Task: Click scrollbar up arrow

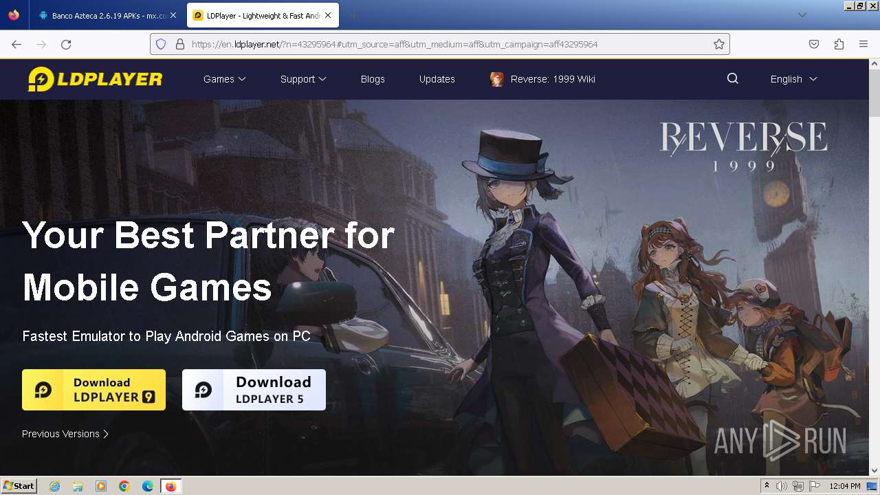Action: click(874, 64)
